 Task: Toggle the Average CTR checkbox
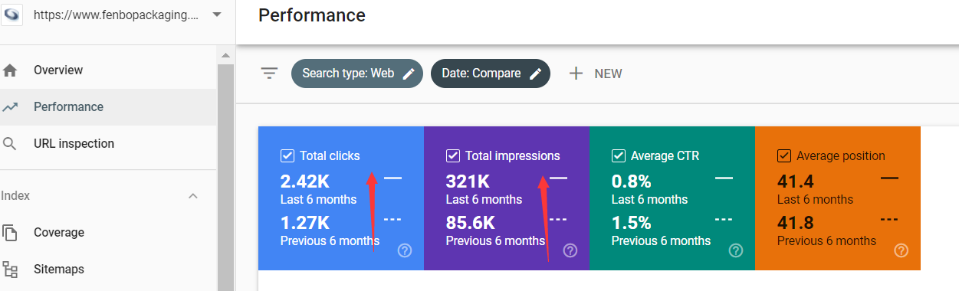coord(619,155)
